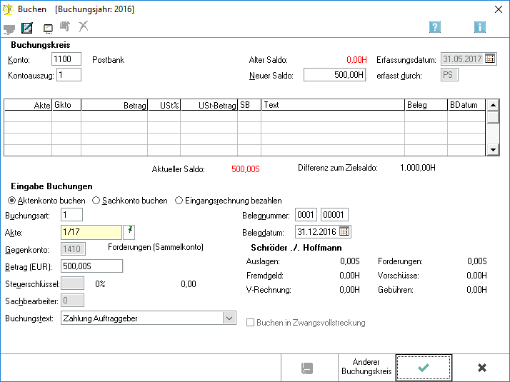This screenshot has height=382, width=510.
Task: Click Anderer Buchungskreis button
Action: coord(366,368)
